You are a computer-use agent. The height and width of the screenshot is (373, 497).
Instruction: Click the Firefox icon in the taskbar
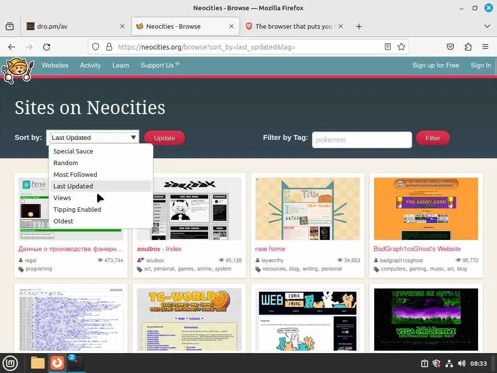click(x=57, y=363)
